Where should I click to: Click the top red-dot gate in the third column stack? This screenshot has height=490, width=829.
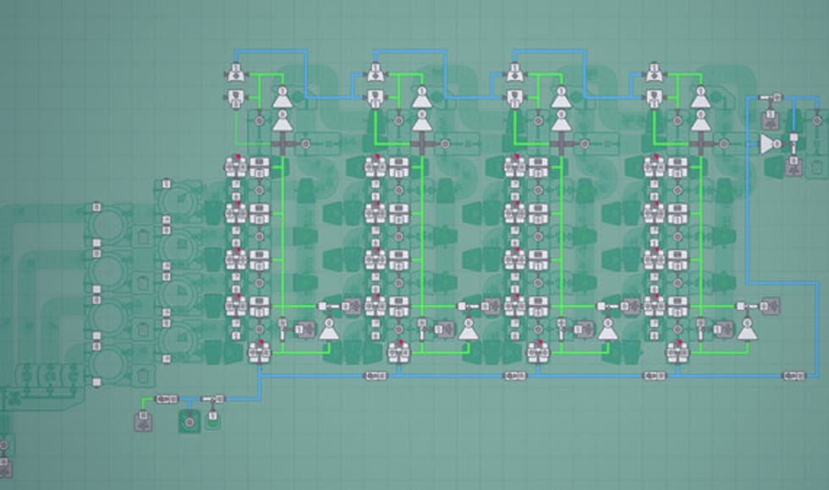tap(515, 167)
